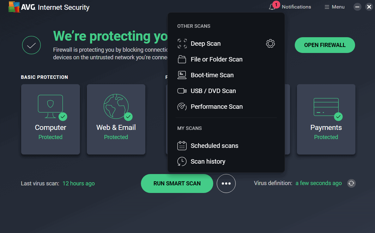Open Boot-time Scan via its icon

(x=182, y=75)
